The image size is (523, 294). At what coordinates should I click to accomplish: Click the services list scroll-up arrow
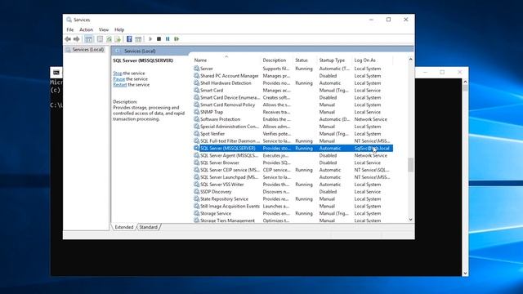tap(410, 59)
